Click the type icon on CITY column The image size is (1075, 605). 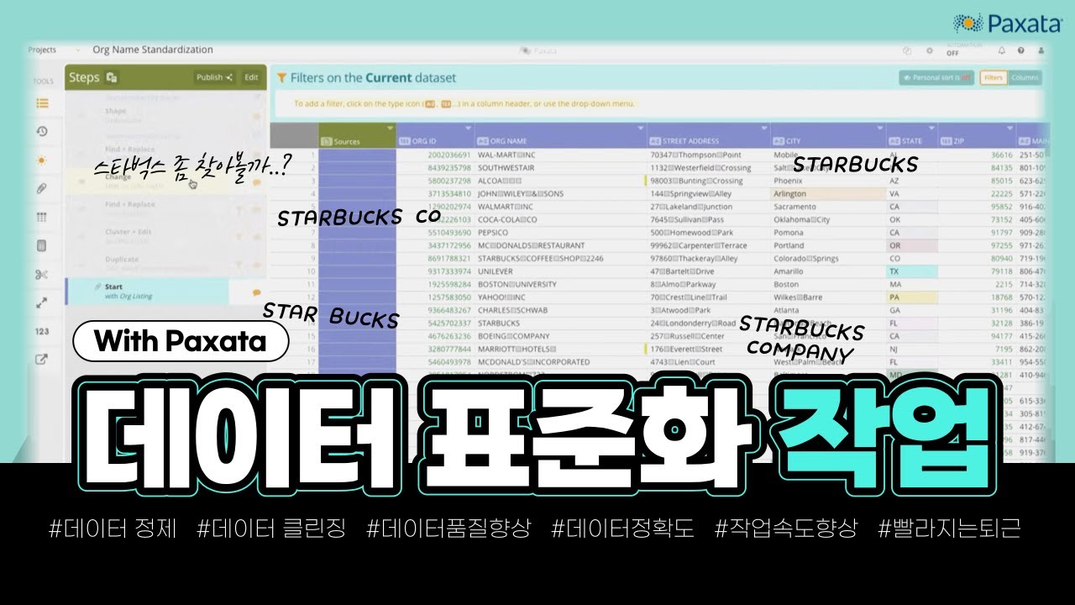pos(778,141)
